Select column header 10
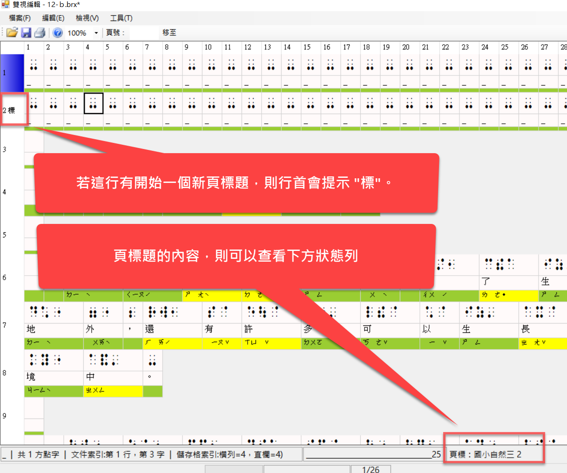The width and height of the screenshot is (567, 473). pos(208,47)
